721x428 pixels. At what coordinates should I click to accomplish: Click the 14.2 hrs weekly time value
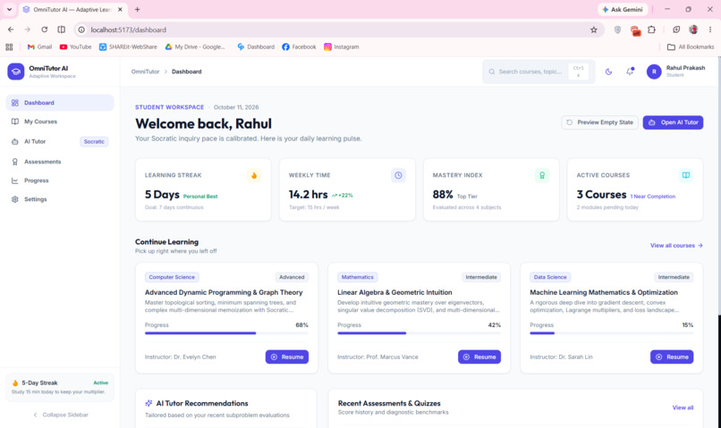[x=308, y=195]
